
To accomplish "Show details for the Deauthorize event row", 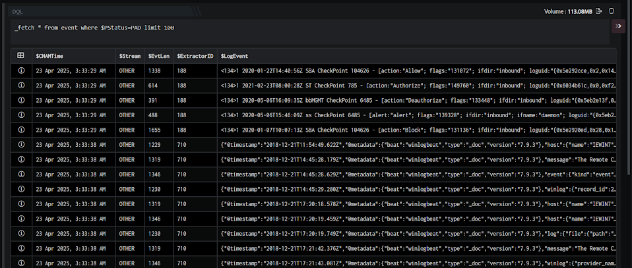I will tap(21, 100).
